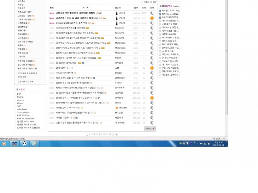Click the orange star icon on post 52286
The width and height of the screenshot is (258, 193).
click(117, 108)
